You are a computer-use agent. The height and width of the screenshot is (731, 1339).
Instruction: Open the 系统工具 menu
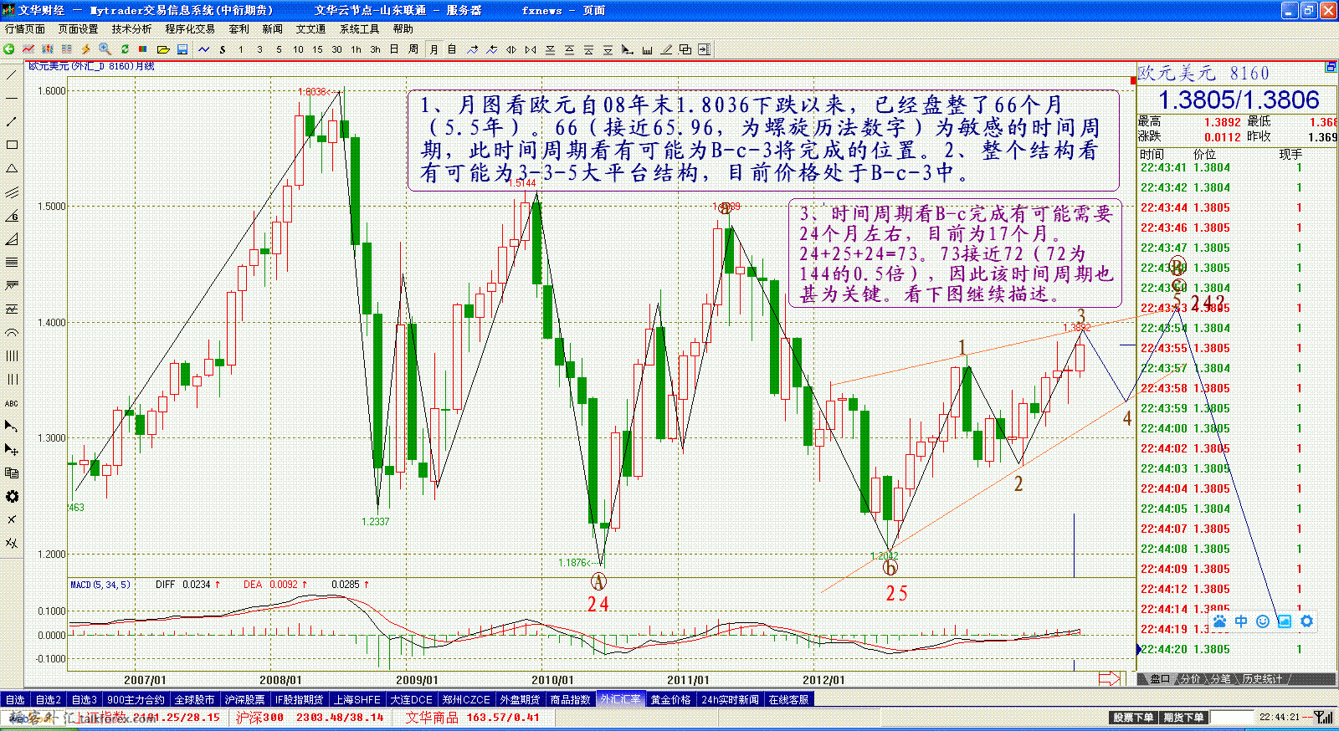coord(359,28)
